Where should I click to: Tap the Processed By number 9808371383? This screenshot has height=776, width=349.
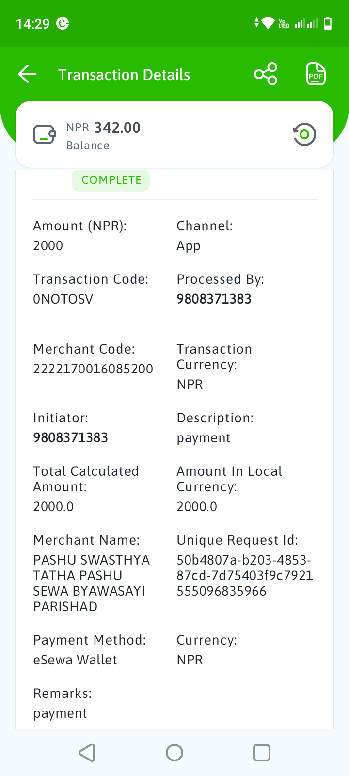(x=214, y=299)
